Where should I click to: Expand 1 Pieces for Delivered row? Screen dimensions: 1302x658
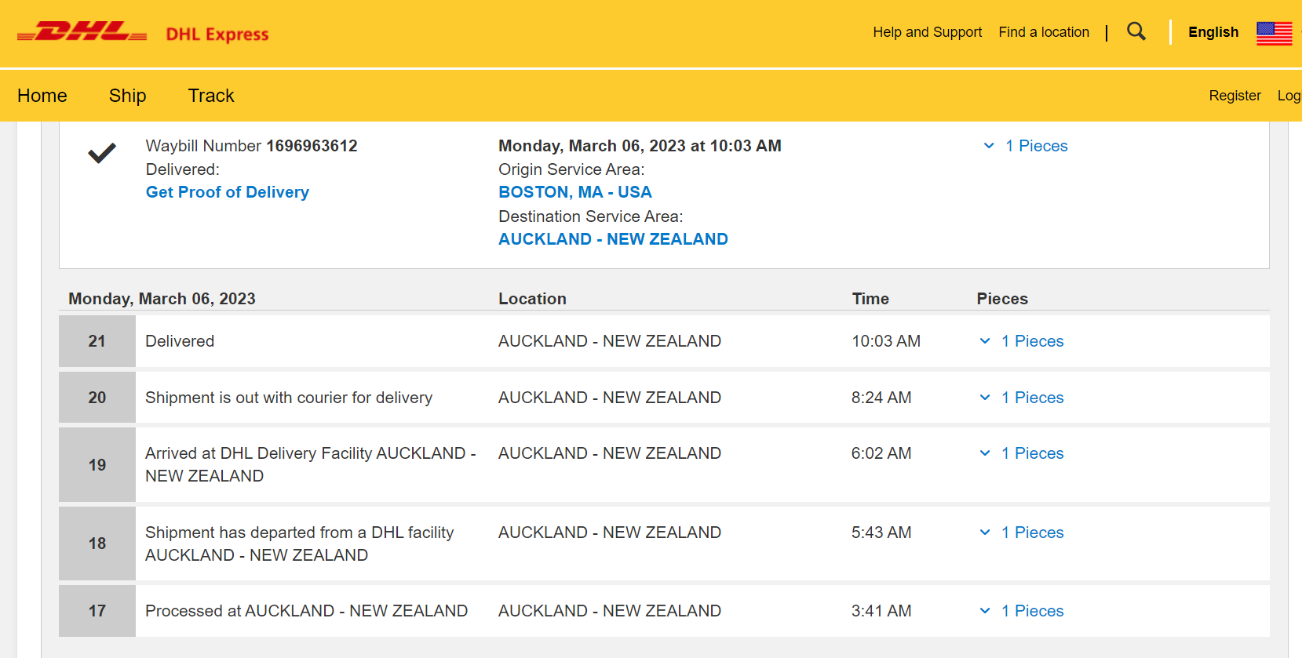click(1022, 341)
